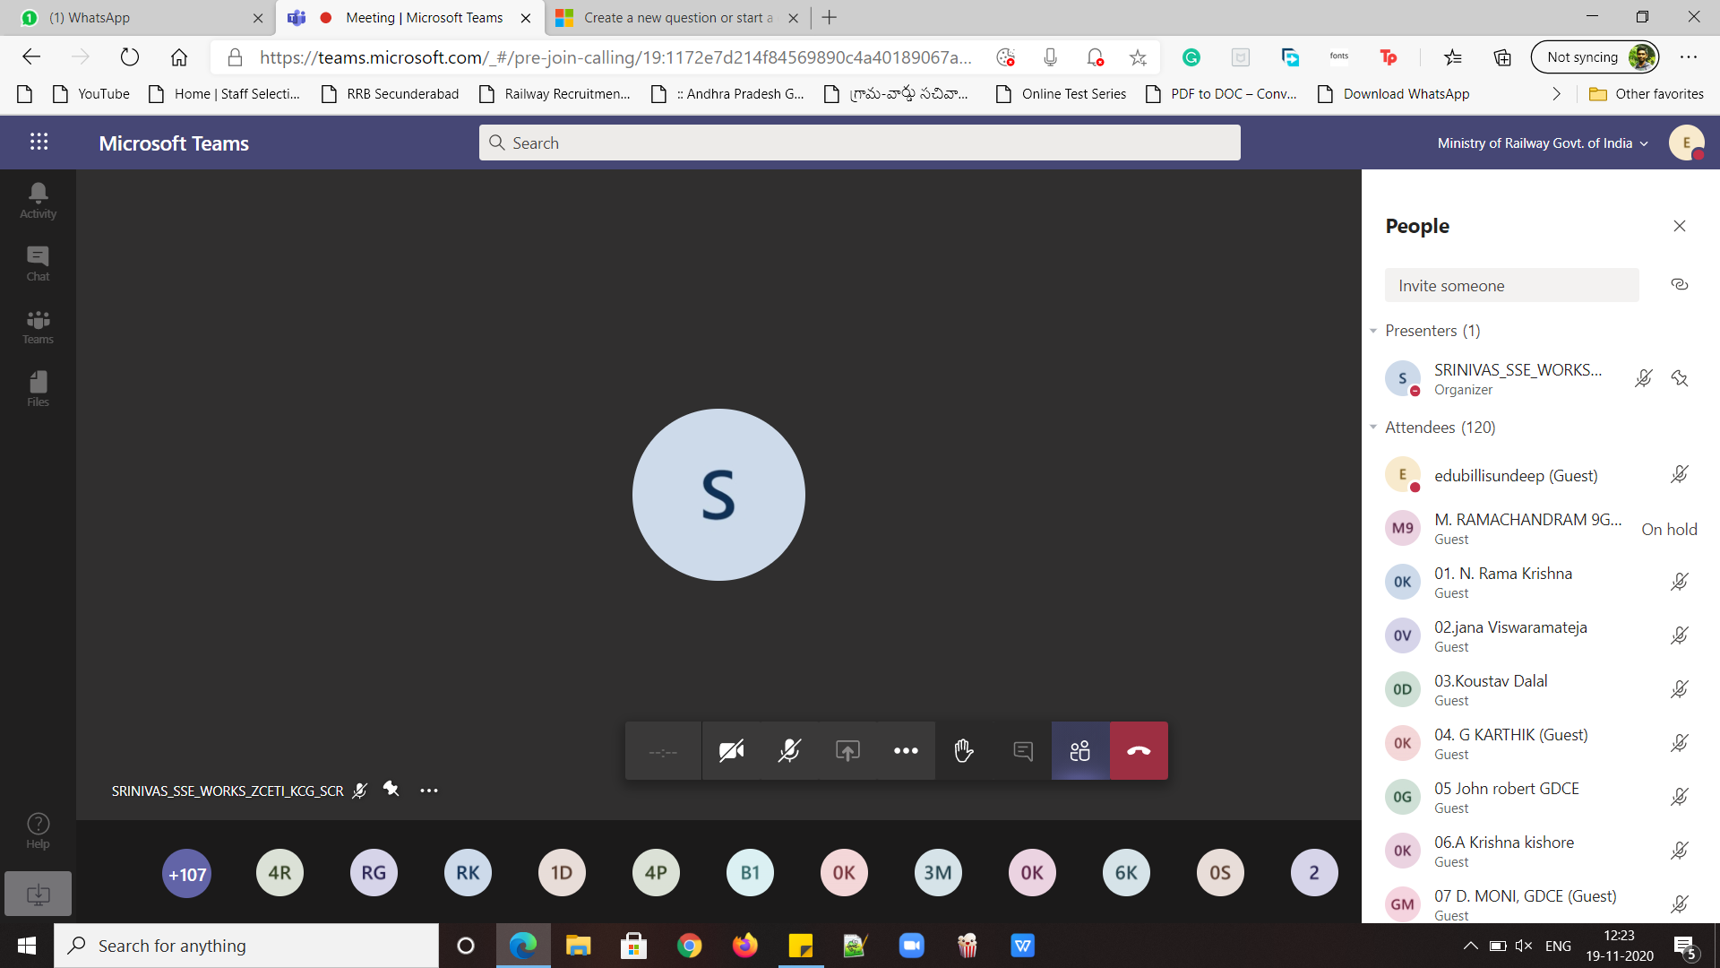Open the apps launcher waffle grid
1720x968 pixels.
[39, 142]
